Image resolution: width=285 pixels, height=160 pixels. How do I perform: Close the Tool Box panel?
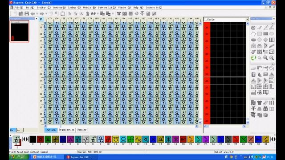[x=274, y=19]
